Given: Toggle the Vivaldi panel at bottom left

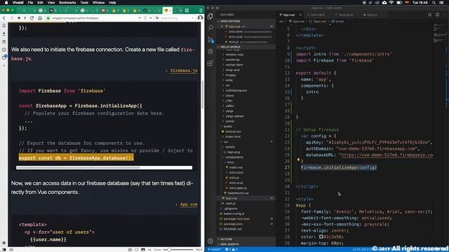Looking at the screenshot, I should (x=4, y=249).
